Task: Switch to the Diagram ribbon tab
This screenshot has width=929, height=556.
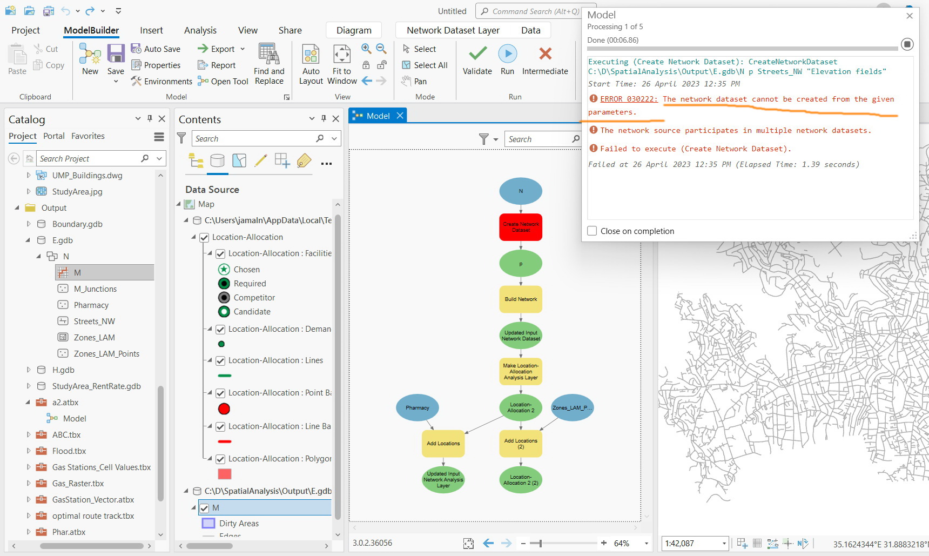Action: click(x=354, y=30)
